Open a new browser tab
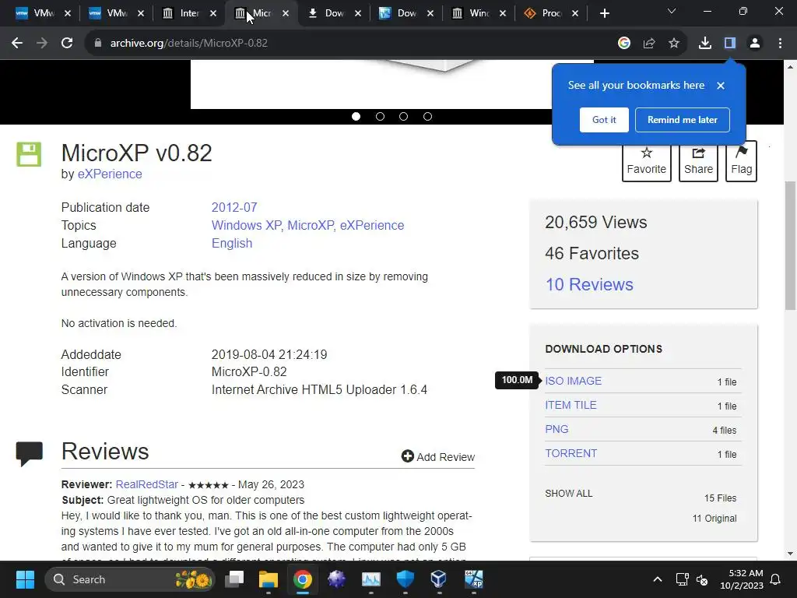The image size is (797, 598). pyautogui.click(x=604, y=14)
